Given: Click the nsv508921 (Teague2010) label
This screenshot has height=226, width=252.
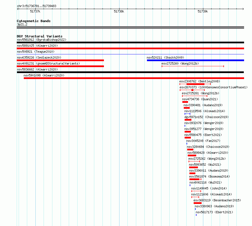Looking at the screenshot, I should (x=36, y=52).
